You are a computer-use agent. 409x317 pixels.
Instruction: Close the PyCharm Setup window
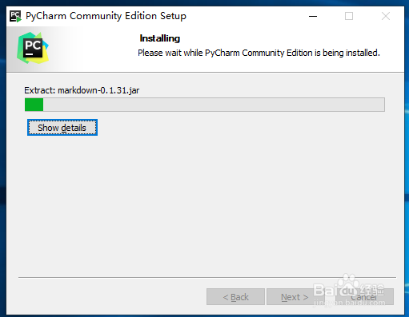pos(386,16)
